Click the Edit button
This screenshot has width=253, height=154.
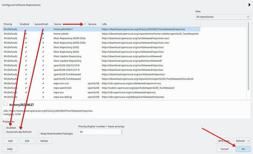(x=27, y=141)
